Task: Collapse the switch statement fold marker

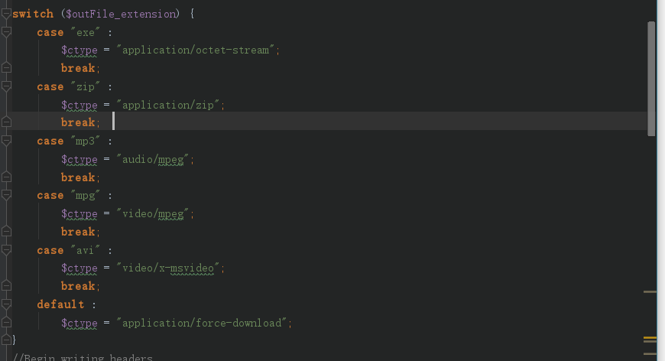Action: tap(6, 14)
